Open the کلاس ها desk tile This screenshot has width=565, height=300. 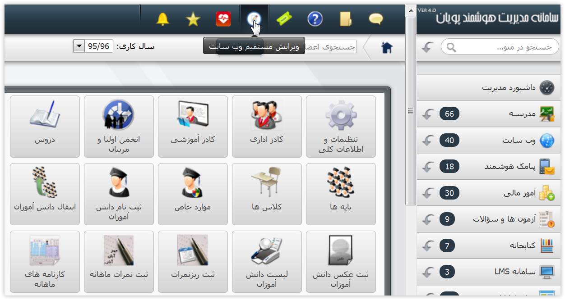pyautogui.click(x=267, y=194)
